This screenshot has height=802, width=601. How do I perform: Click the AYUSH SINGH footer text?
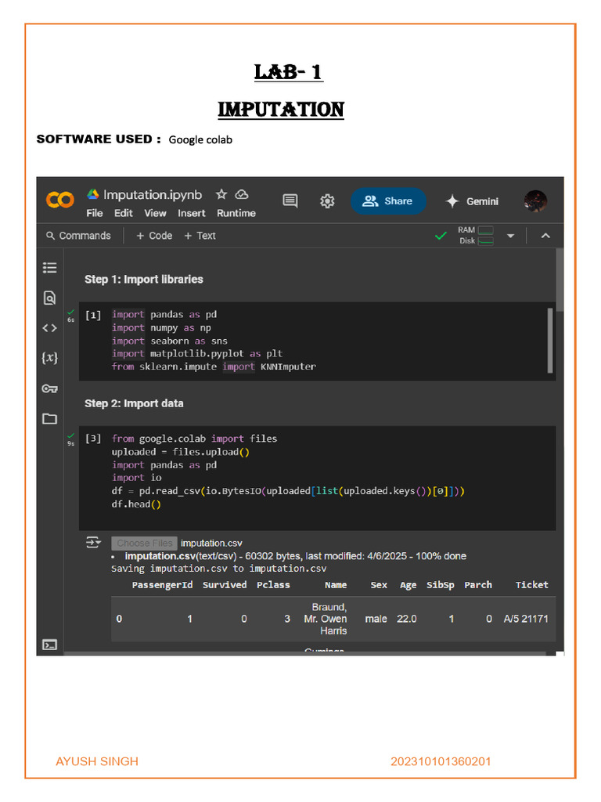(97, 761)
